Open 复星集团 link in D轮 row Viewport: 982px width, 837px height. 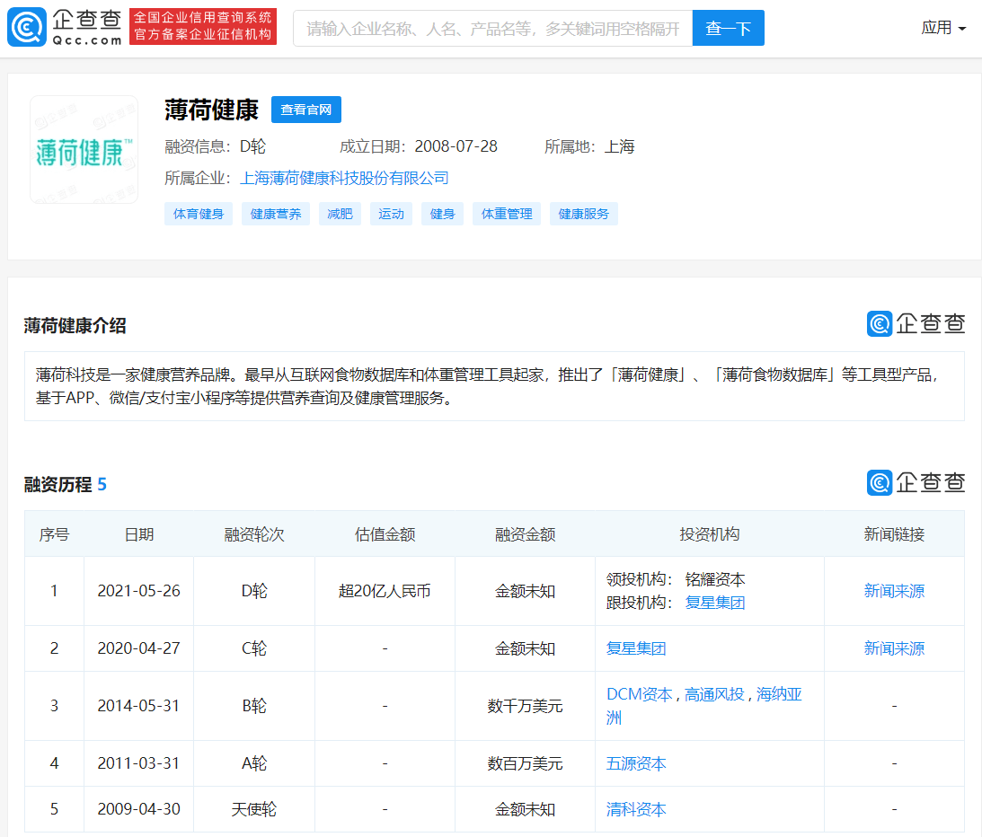(x=715, y=603)
